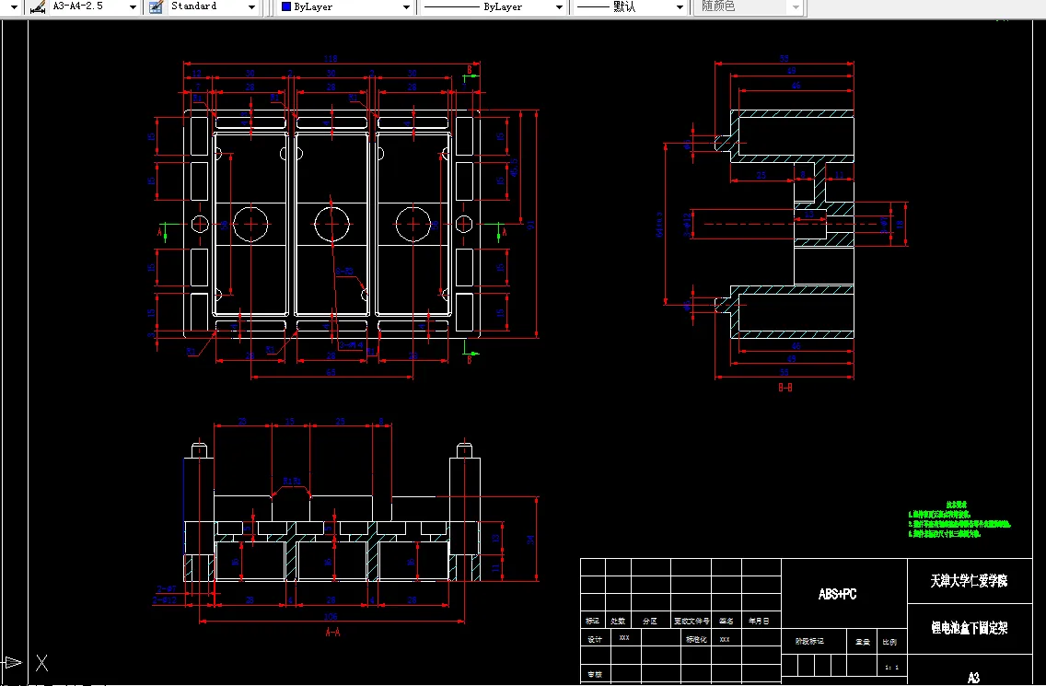Select the 标记 title block cell
1046x686 pixels.
[x=592, y=621]
